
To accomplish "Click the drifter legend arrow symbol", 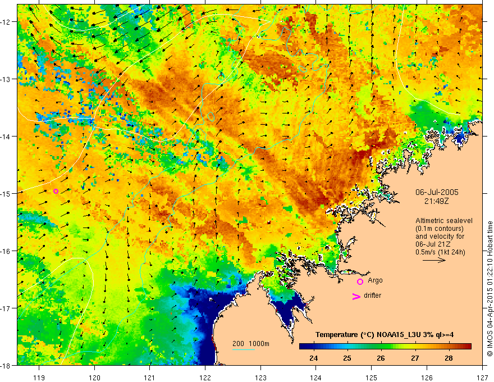I will point(356,296).
